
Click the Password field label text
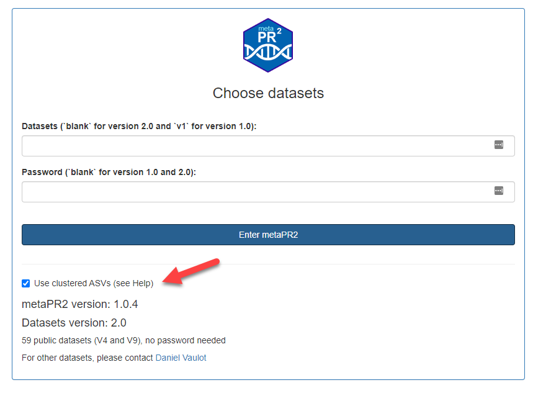[x=109, y=172]
